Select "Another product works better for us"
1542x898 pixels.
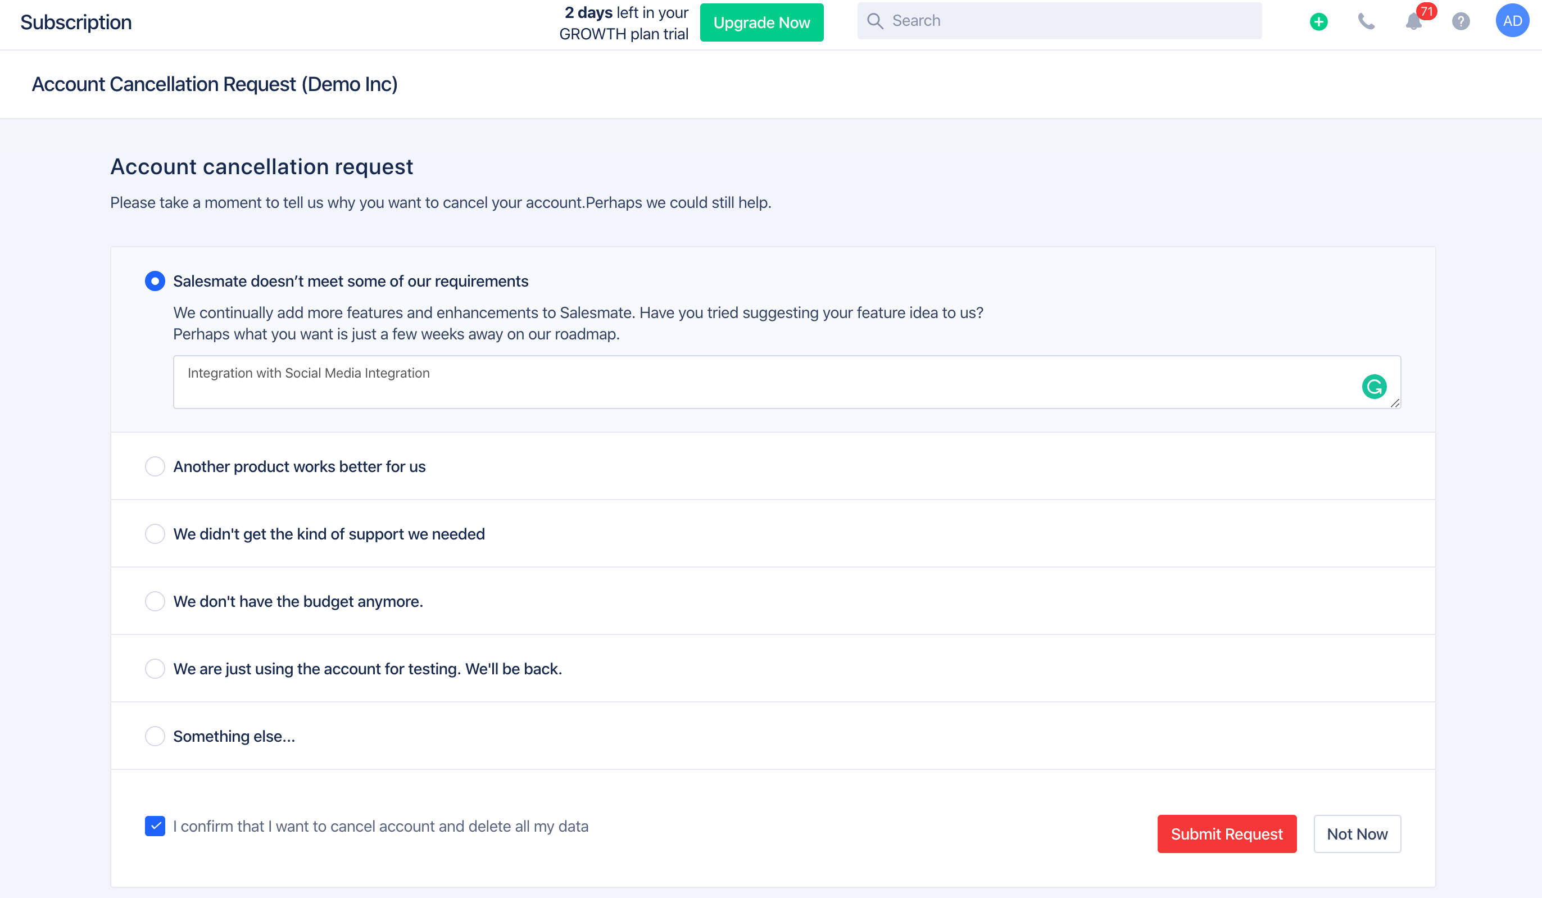point(155,467)
